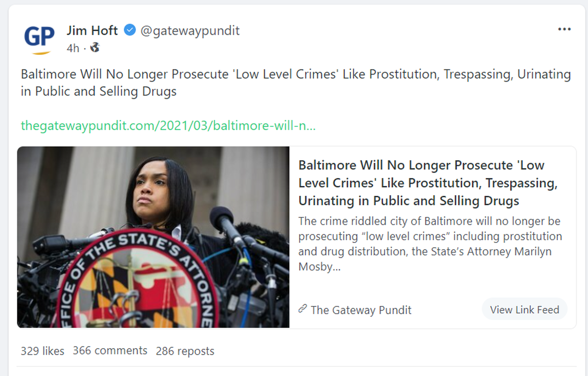Click The Gateway Pundit source label
The image size is (588, 376).
pos(361,310)
